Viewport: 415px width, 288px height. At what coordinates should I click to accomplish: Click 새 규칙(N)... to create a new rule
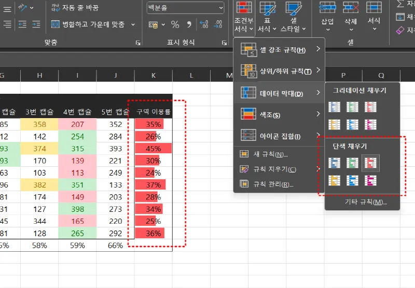(279, 154)
